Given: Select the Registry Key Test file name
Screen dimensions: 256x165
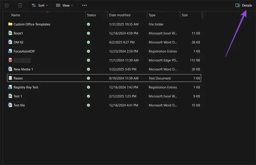Looking at the screenshot, I should click(x=26, y=87).
